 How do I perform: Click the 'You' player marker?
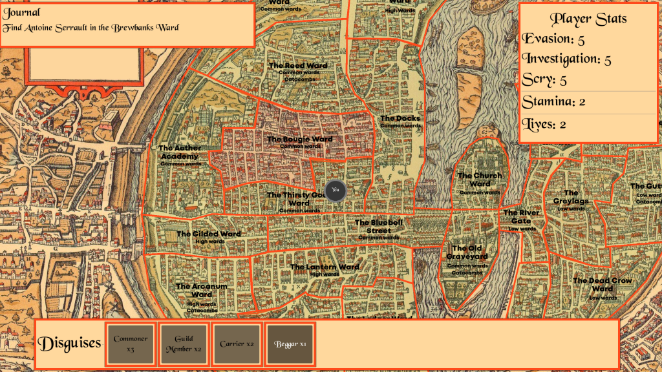pyautogui.click(x=336, y=191)
